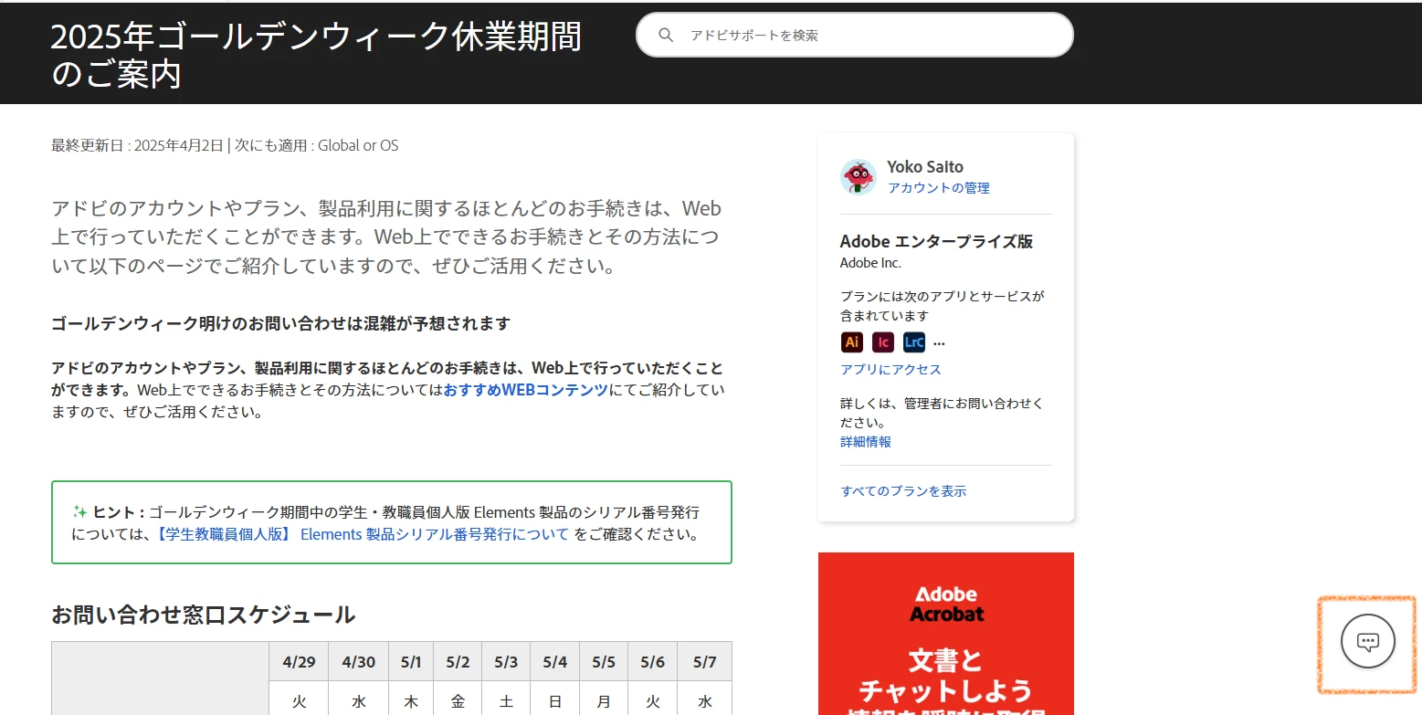Click the 最終更新日 2025年4月2日 text
The image size is (1422, 715).
tap(137, 145)
